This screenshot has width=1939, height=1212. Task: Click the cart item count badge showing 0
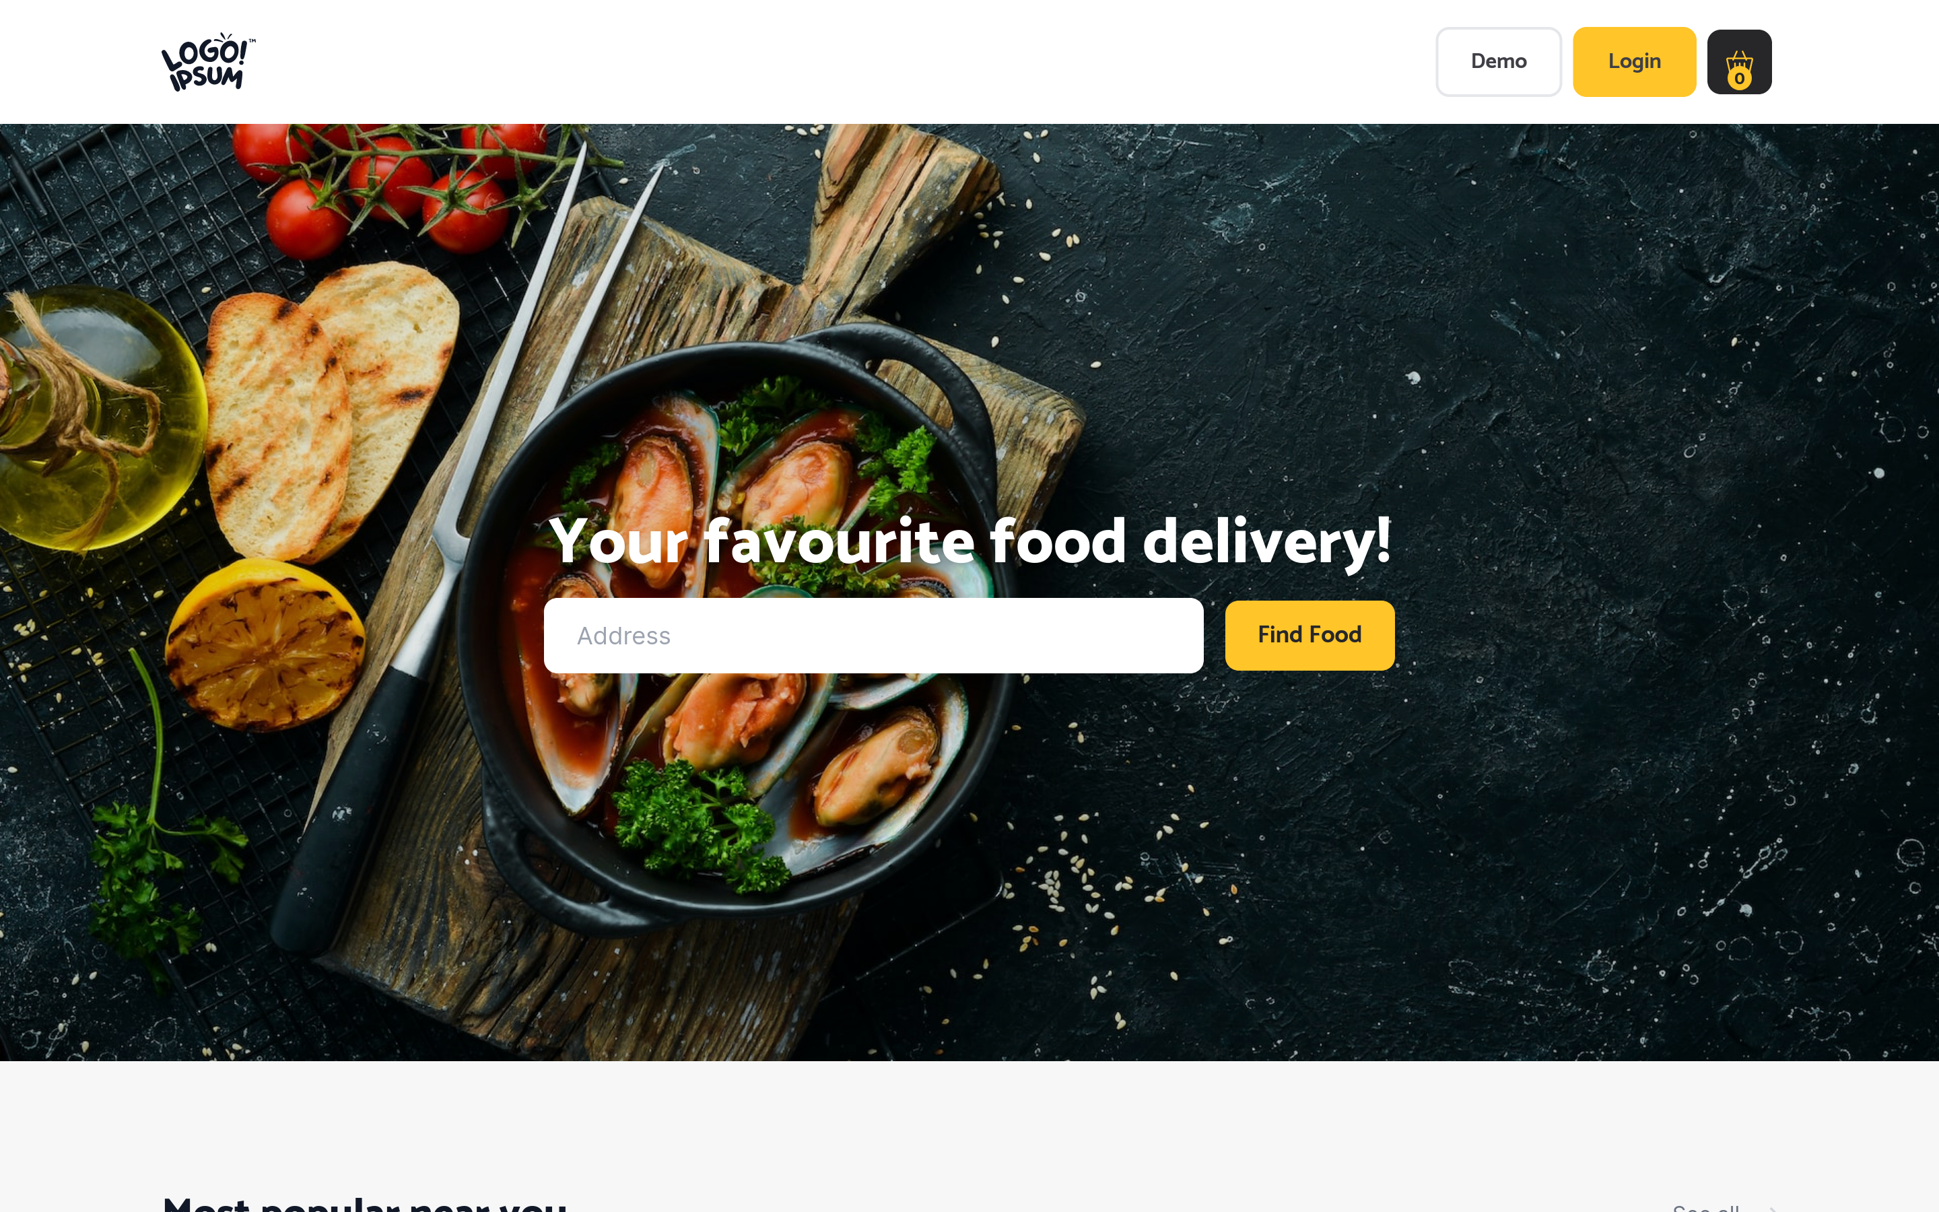click(x=1738, y=77)
